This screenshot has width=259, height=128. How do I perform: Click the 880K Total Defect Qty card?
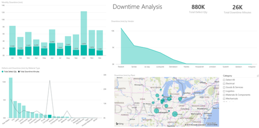(198, 9)
